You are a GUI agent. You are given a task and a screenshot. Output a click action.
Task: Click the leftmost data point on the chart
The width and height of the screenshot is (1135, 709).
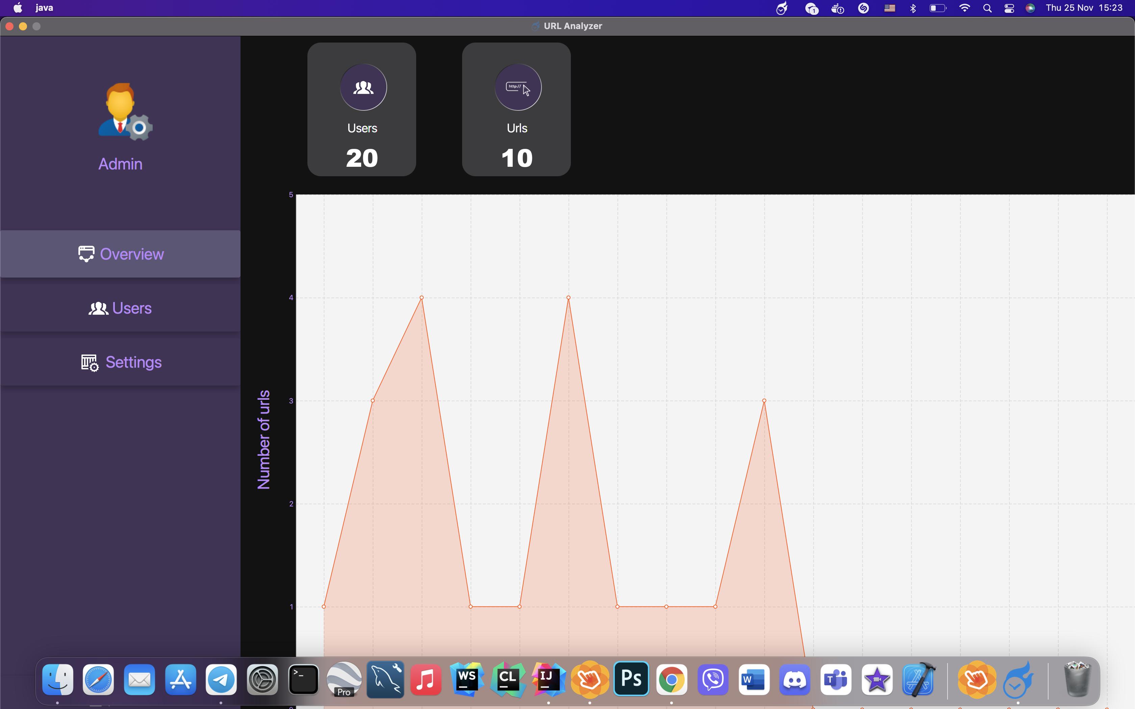(324, 606)
